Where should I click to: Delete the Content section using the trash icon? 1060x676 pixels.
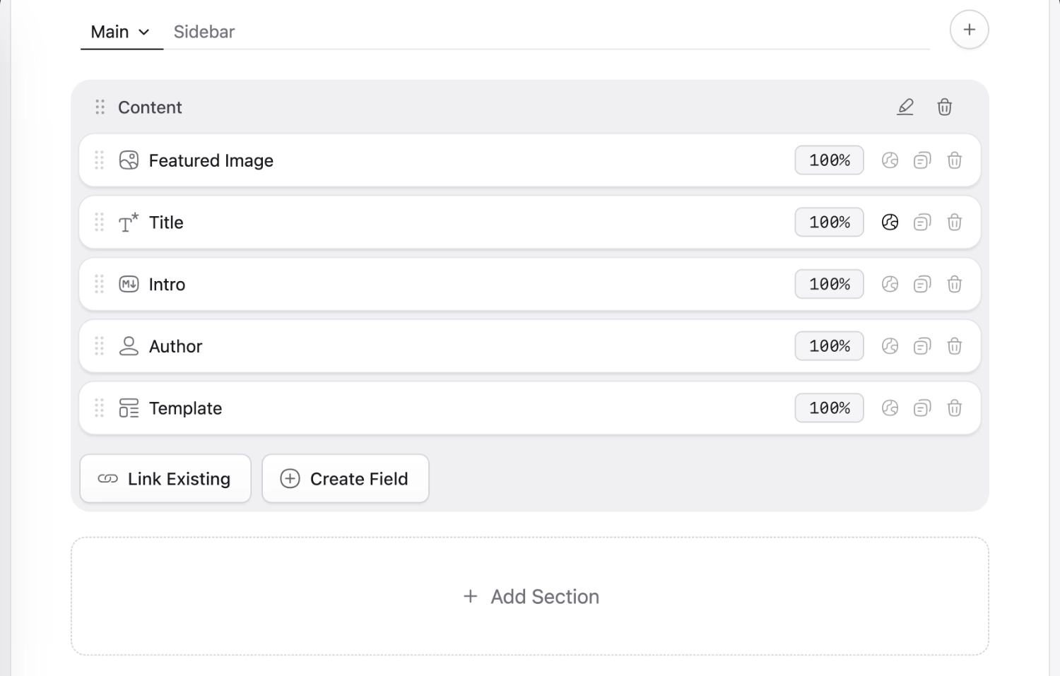click(x=944, y=107)
